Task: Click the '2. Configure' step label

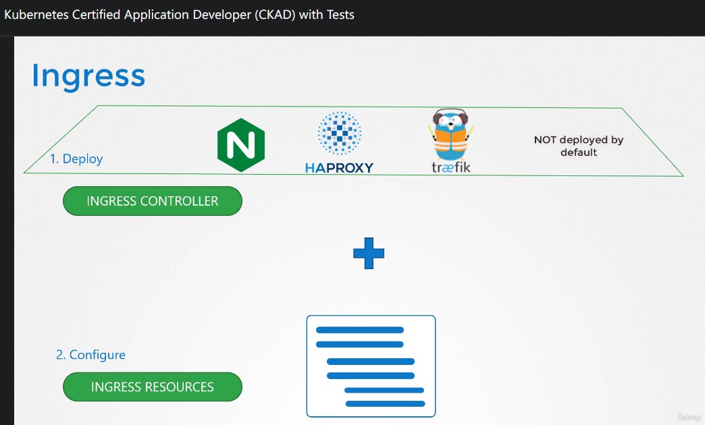Action: click(x=90, y=355)
